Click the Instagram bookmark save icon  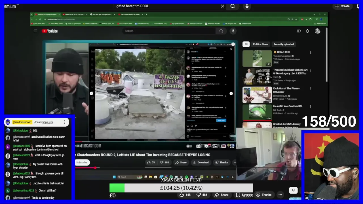coord(225,126)
